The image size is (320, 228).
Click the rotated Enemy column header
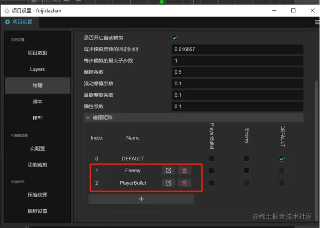click(x=247, y=136)
